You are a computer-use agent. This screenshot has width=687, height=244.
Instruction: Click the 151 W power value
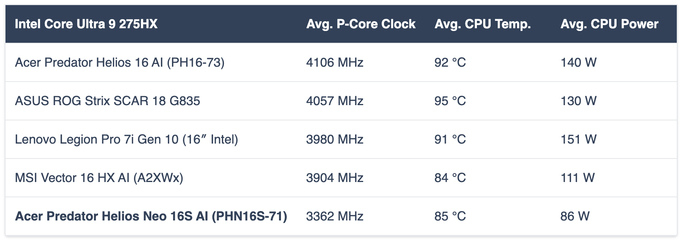click(578, 139)
